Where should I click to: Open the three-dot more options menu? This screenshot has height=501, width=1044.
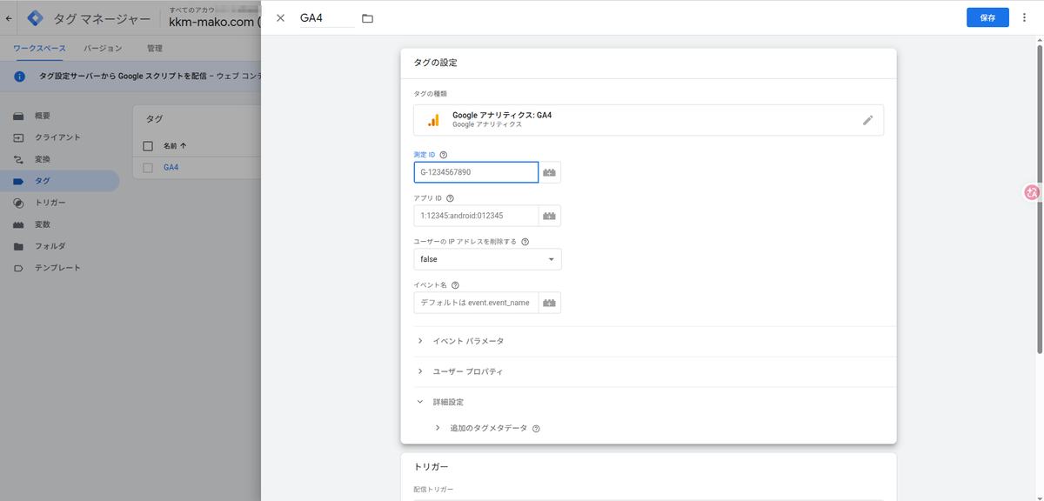[x=1024, y=17]
